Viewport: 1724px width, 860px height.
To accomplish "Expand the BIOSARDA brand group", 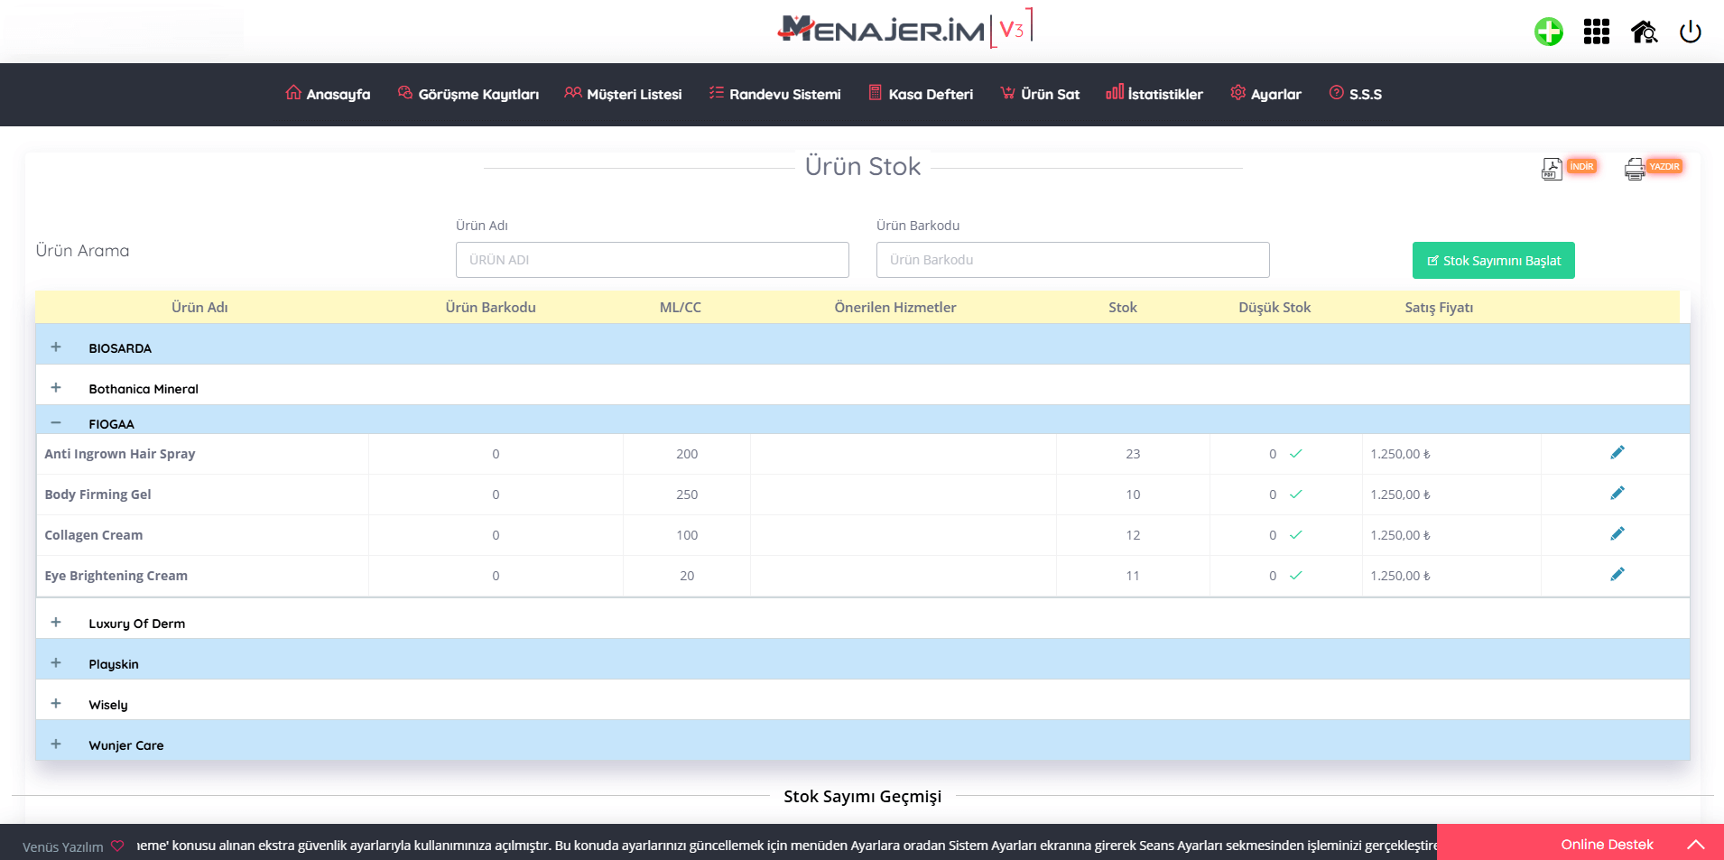I will coord(56,347).
